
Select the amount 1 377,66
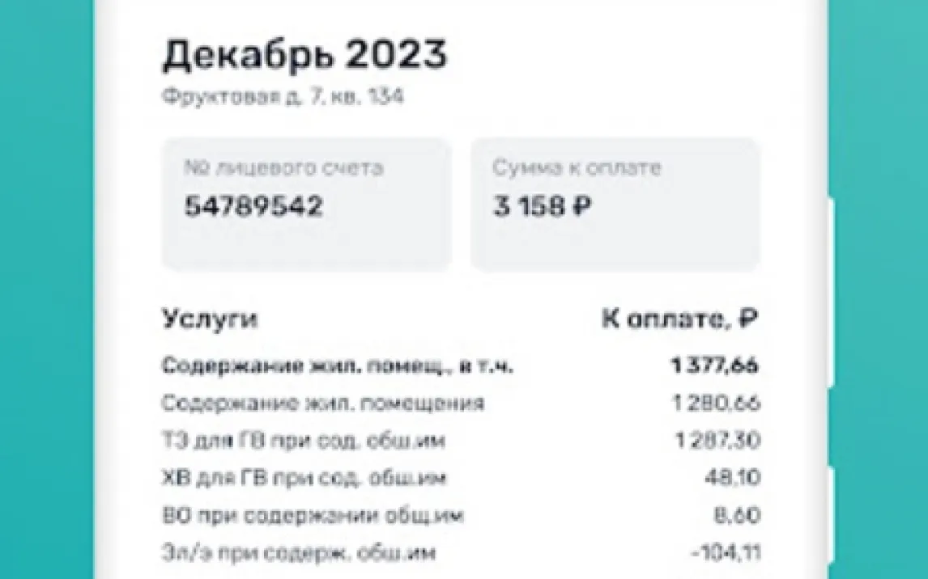click(x=714, y=366)
